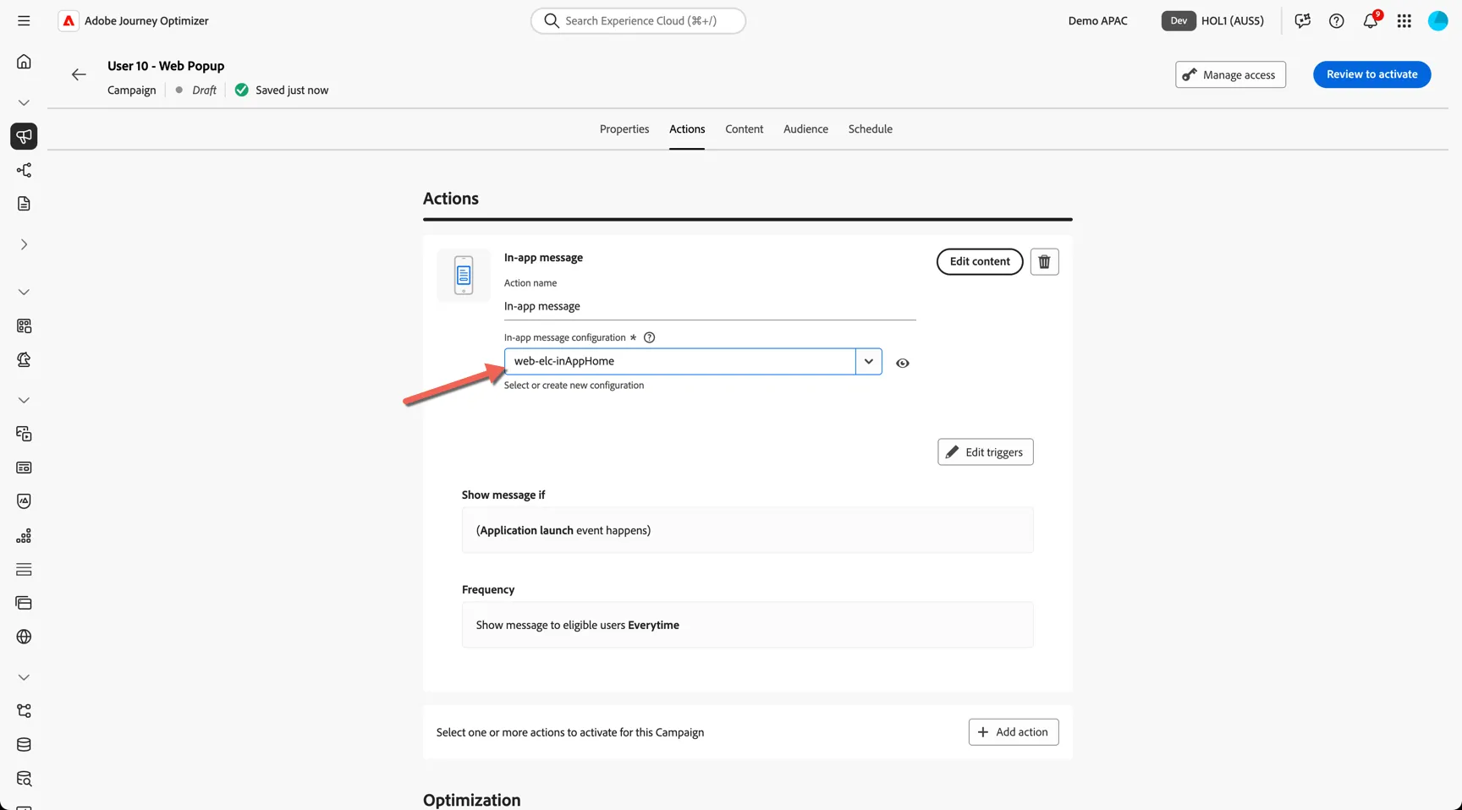1462x810 pixels.
Task: Open the shield icon in sidebar
Action: point(24,501)
